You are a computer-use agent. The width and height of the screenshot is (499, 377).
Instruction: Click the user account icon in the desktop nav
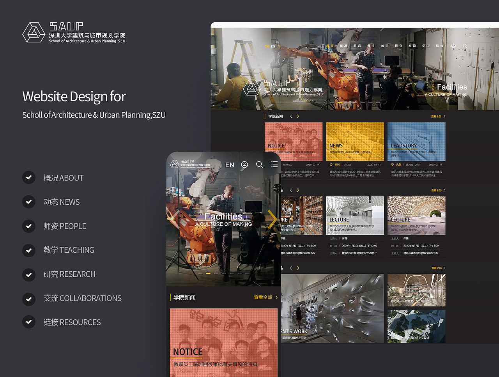click(453, 46)
